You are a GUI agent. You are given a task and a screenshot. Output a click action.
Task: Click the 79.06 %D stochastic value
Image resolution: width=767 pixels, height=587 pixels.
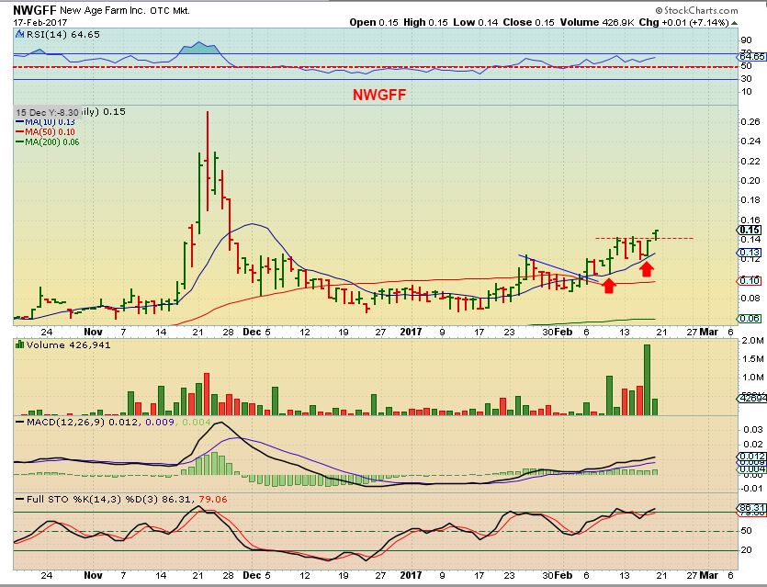point(212,499)
